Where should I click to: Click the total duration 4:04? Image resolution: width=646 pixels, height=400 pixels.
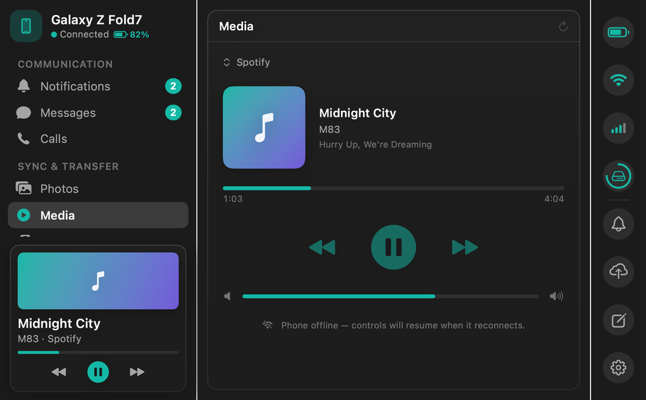point(554,199)
